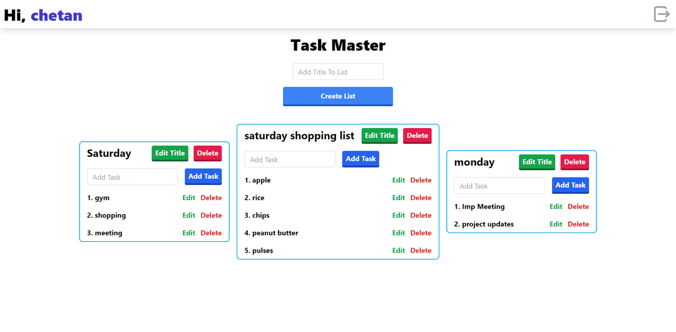The height and width of the screenshot is (332, 676).
Task: Delete the Imp Meeting task
Action: [x=578, y=207]
